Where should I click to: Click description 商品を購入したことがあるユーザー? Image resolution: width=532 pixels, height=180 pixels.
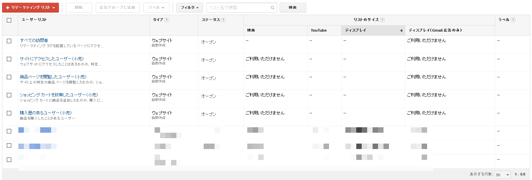[x=47, y=118]
